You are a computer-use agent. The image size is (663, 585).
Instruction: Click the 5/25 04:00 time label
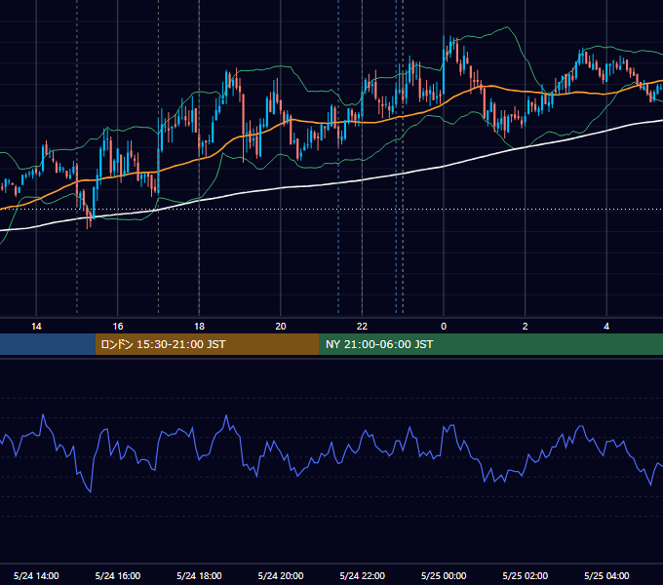(606, 575)
